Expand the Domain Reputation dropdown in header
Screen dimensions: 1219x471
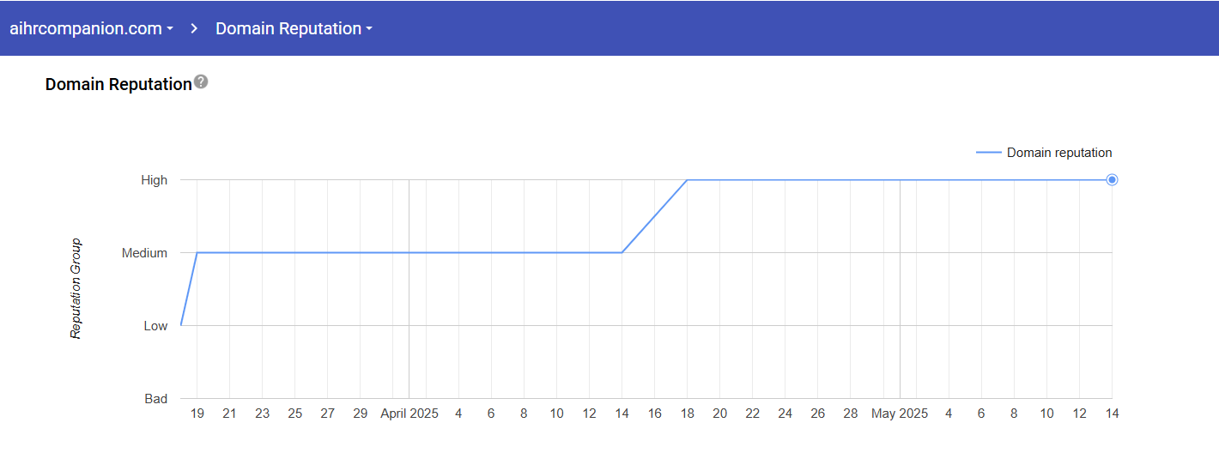[294, 28]
